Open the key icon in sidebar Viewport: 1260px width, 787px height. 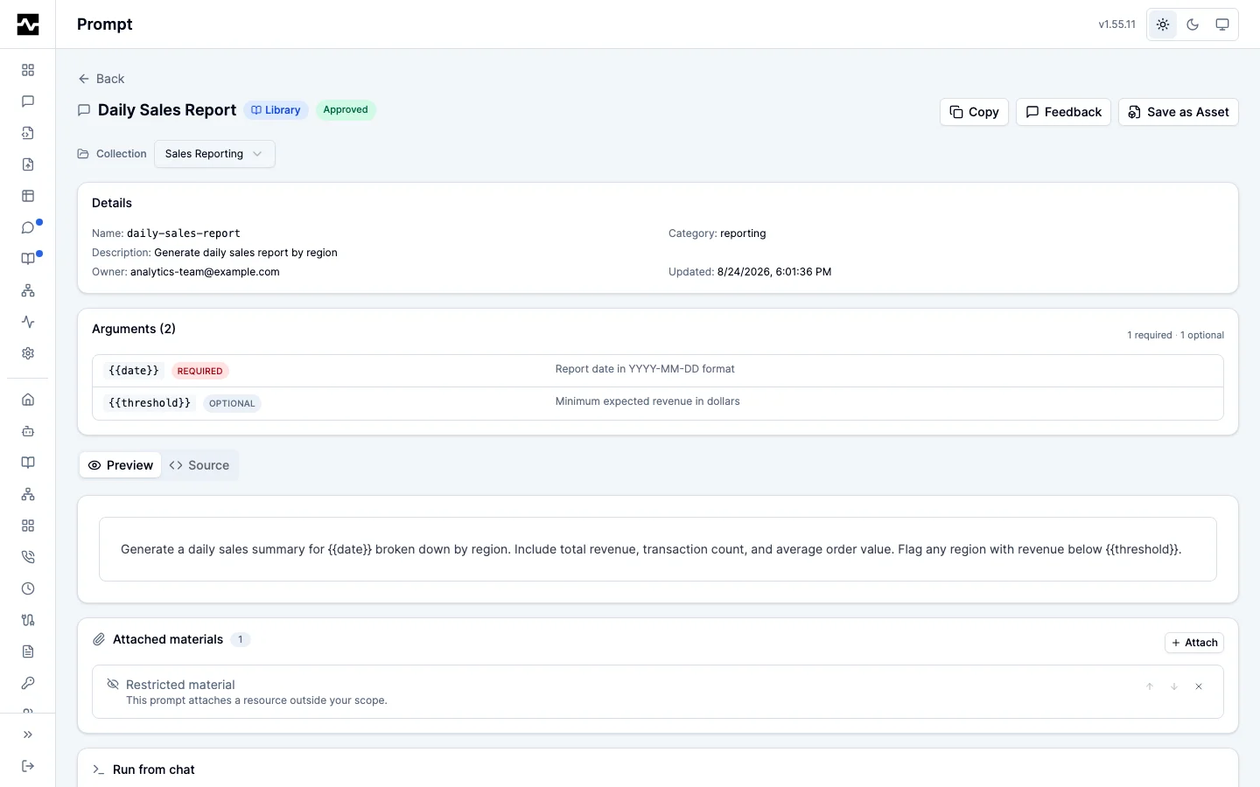28,683
